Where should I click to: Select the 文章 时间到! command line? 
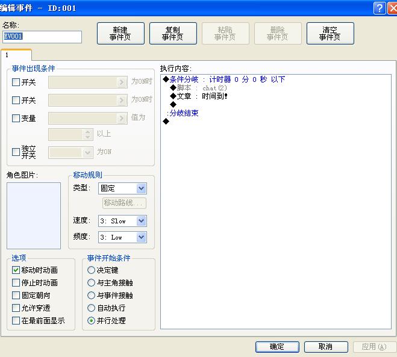coord(199,96)
